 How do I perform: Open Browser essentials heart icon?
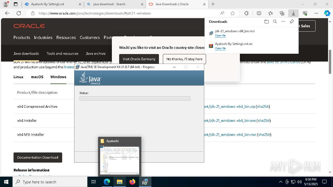(x=305, y=13)
